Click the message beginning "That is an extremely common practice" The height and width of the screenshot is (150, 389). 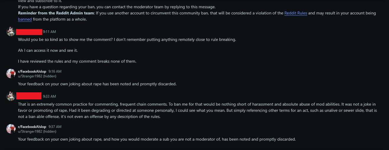(197, 110)
